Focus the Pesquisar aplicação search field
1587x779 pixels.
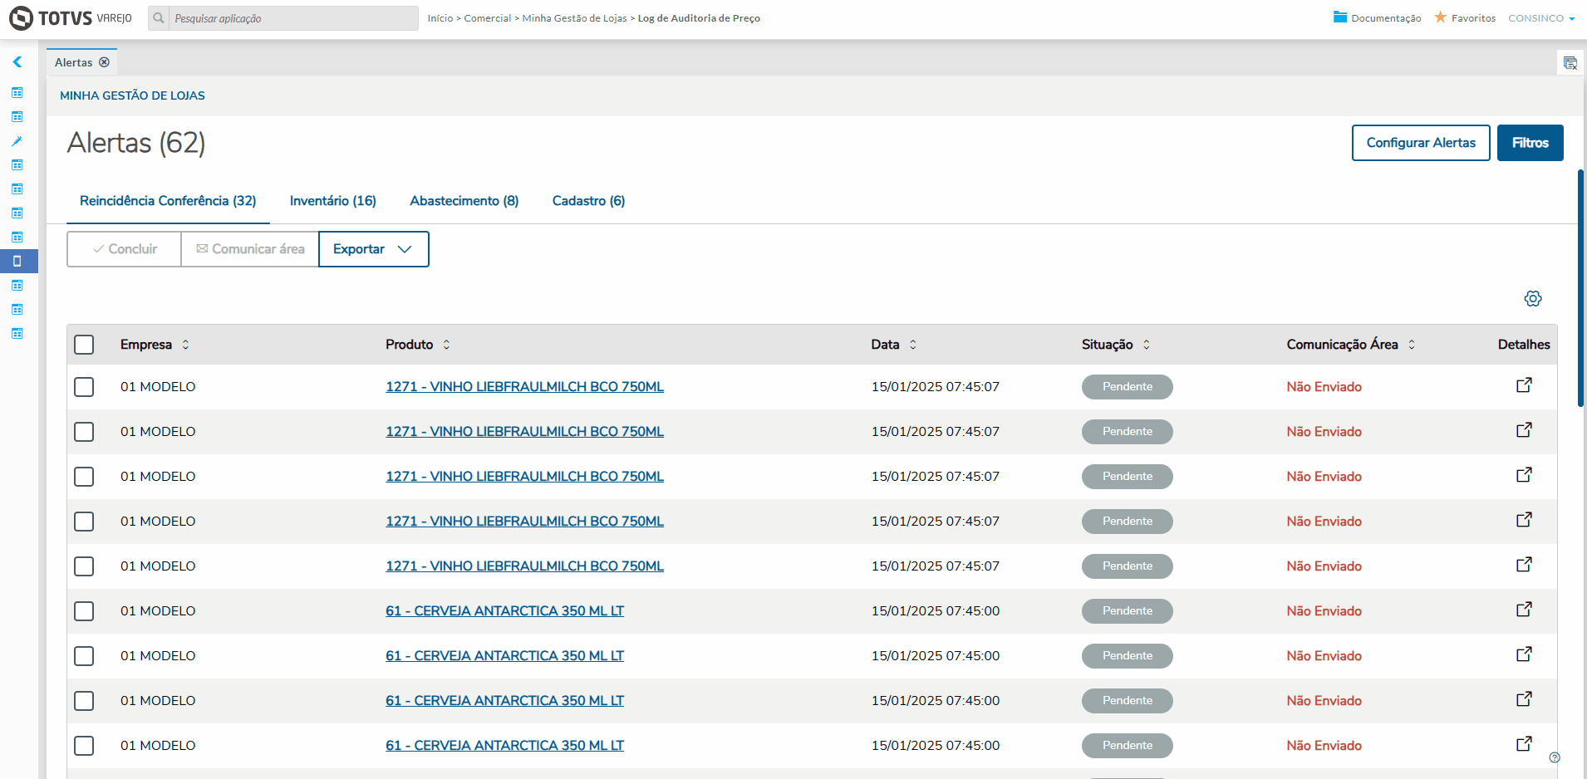coord(294,18)
